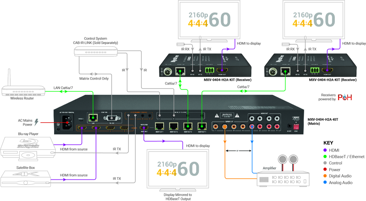This screenshot has height=201, width=366.
Task: Click left receiver's HDBaseT RJ45 port
Action: pyautogui.click(x=180, y=71)
